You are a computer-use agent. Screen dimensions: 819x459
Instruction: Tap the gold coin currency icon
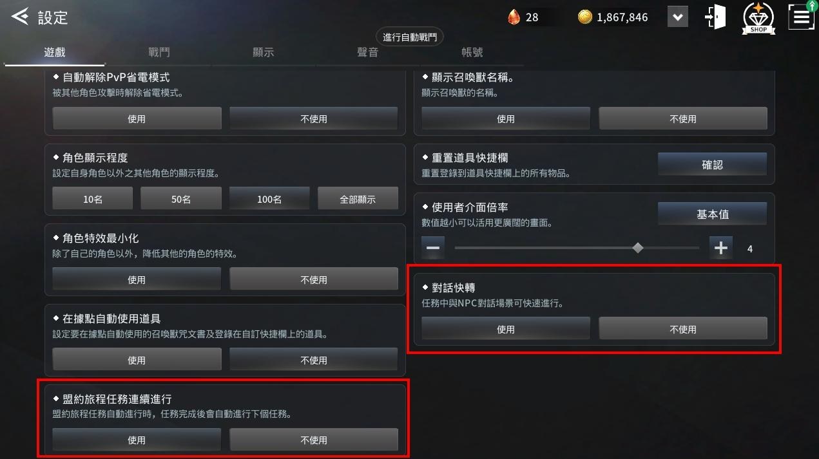coord(584,17)
